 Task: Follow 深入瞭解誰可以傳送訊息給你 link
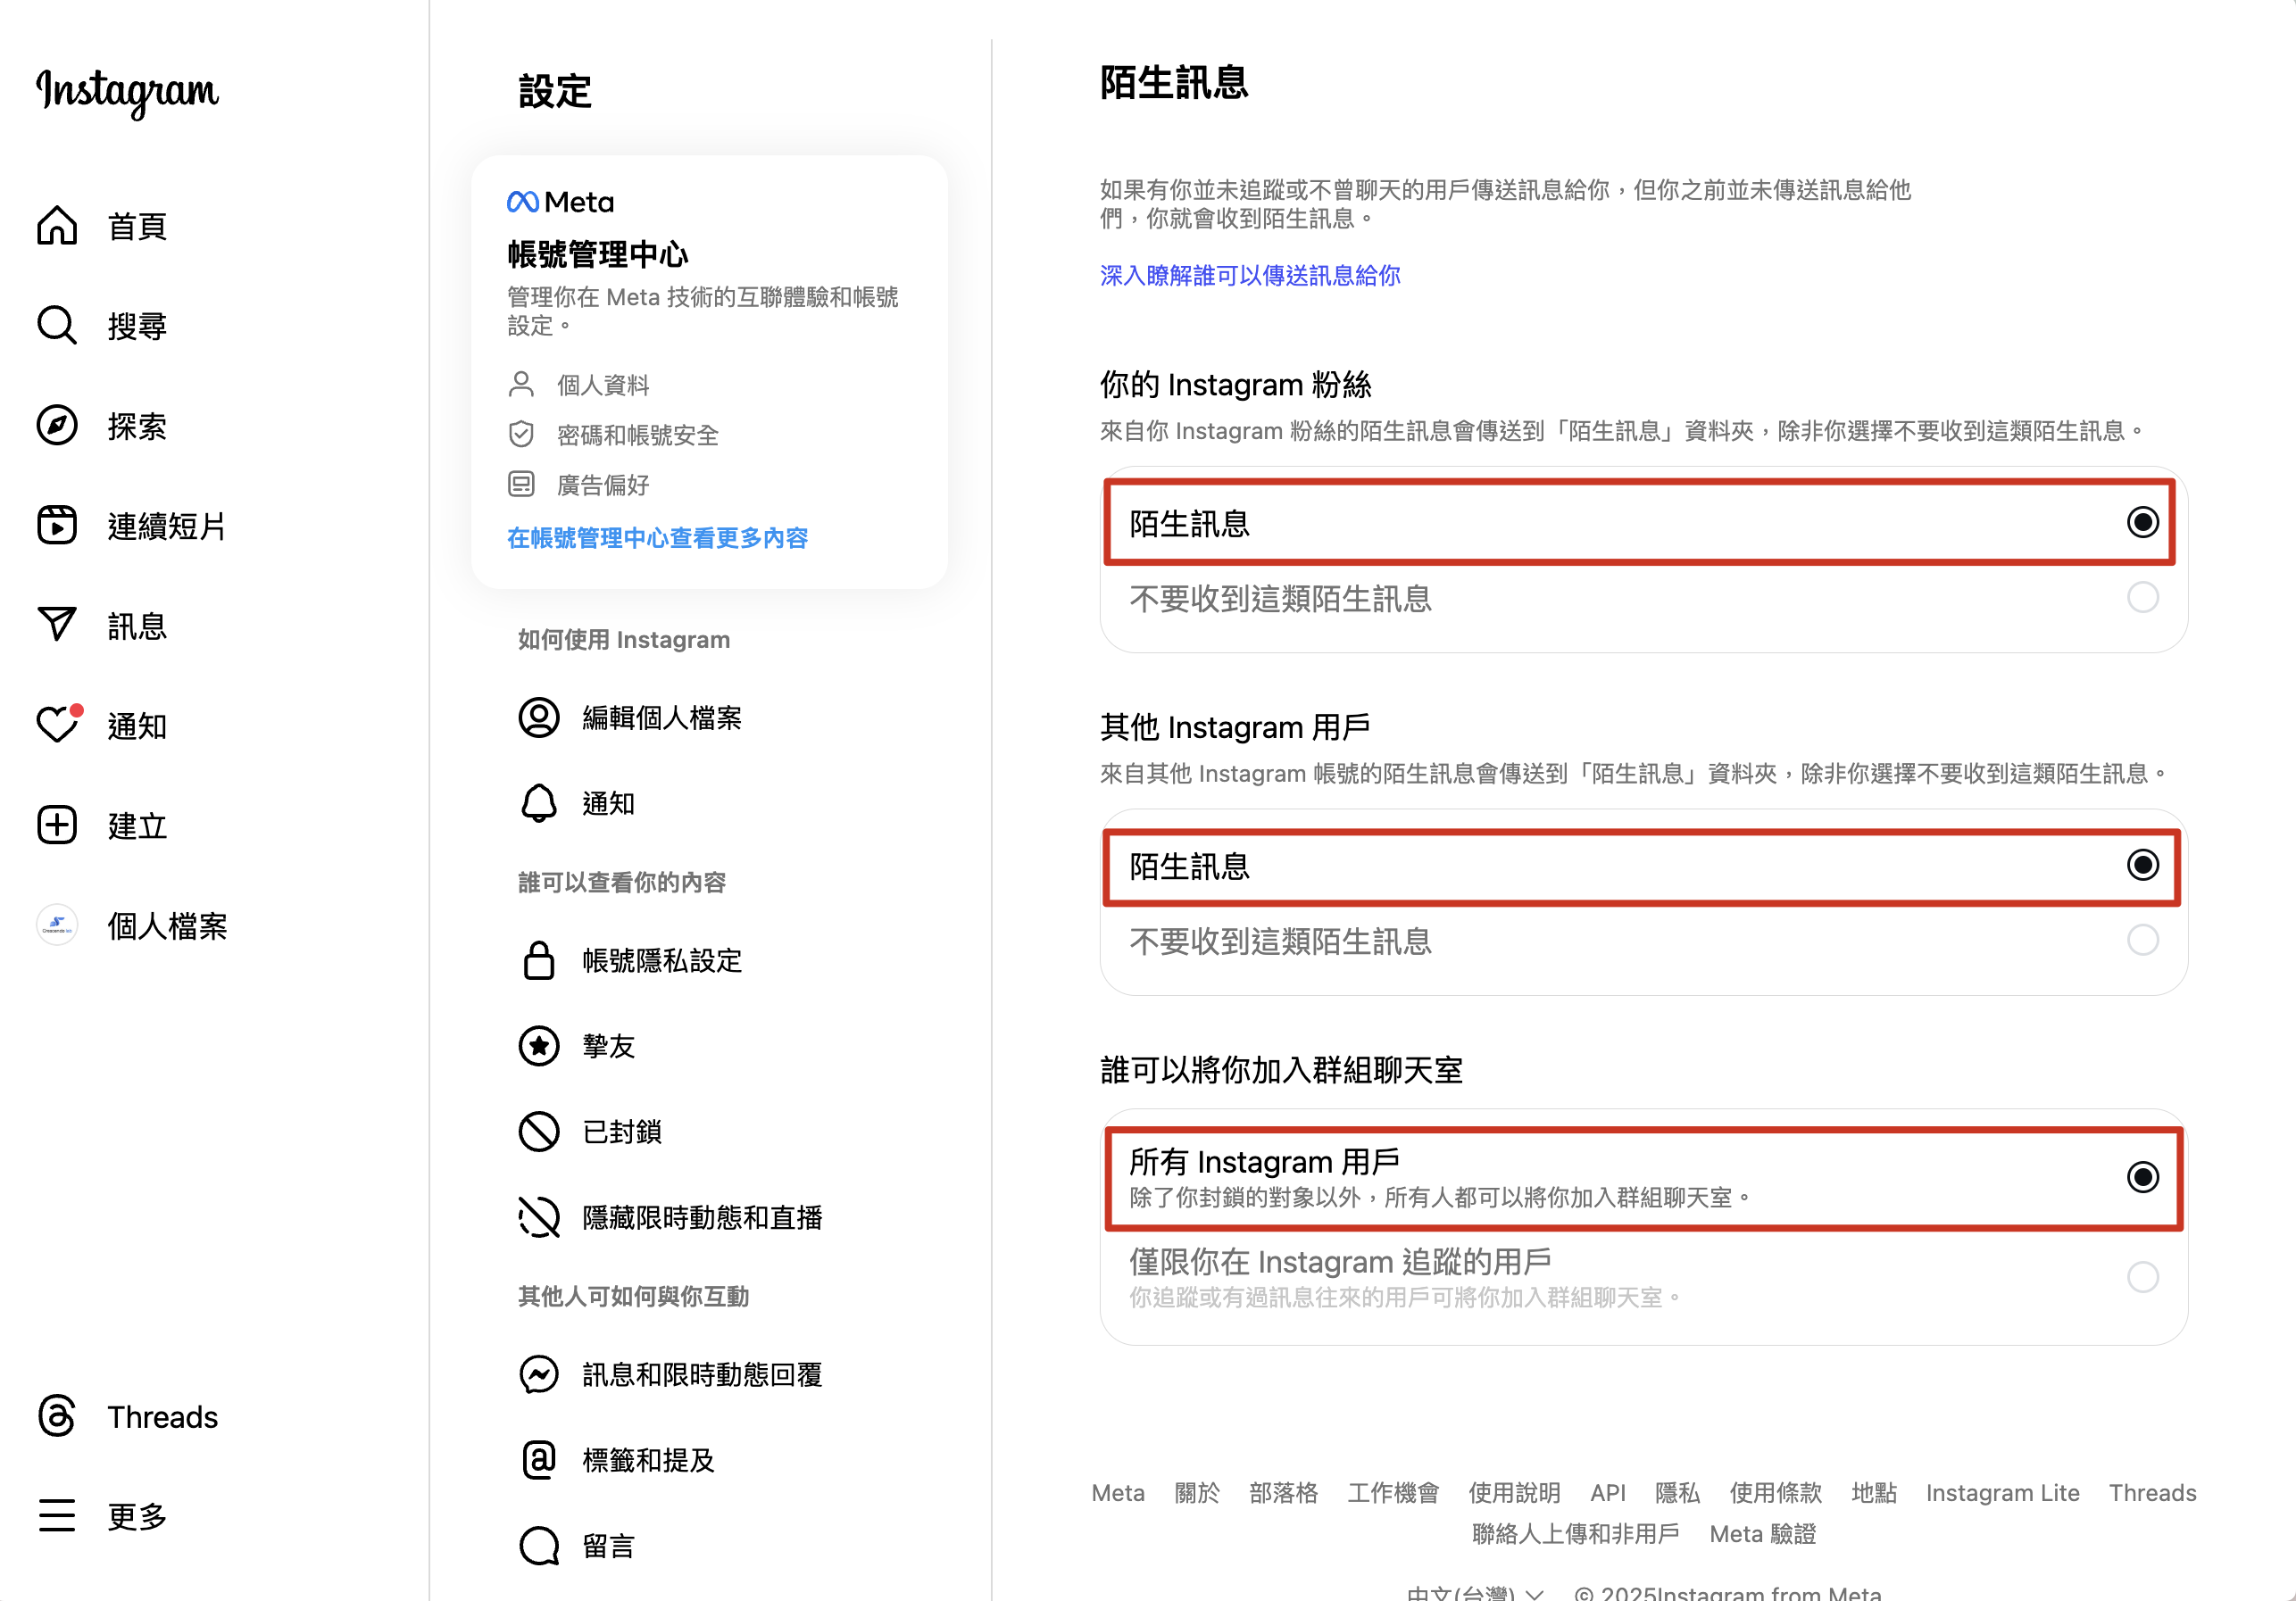[x=1250, y=275]
